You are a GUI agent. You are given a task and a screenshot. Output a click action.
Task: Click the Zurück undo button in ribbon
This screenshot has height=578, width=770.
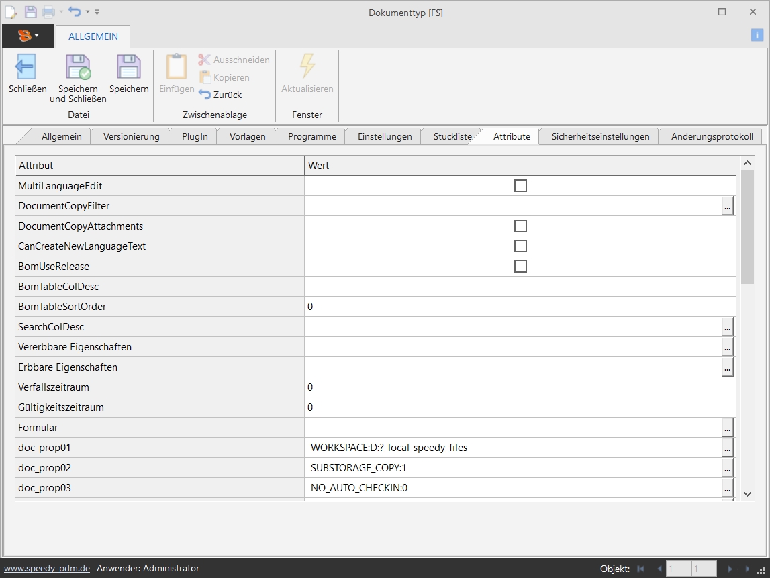click(x=221, y=95)
